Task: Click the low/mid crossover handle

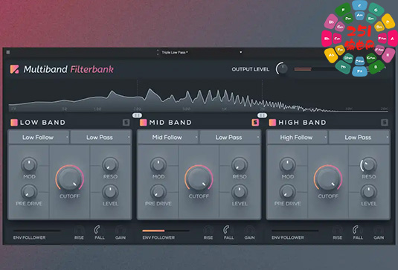Action: 137,115
